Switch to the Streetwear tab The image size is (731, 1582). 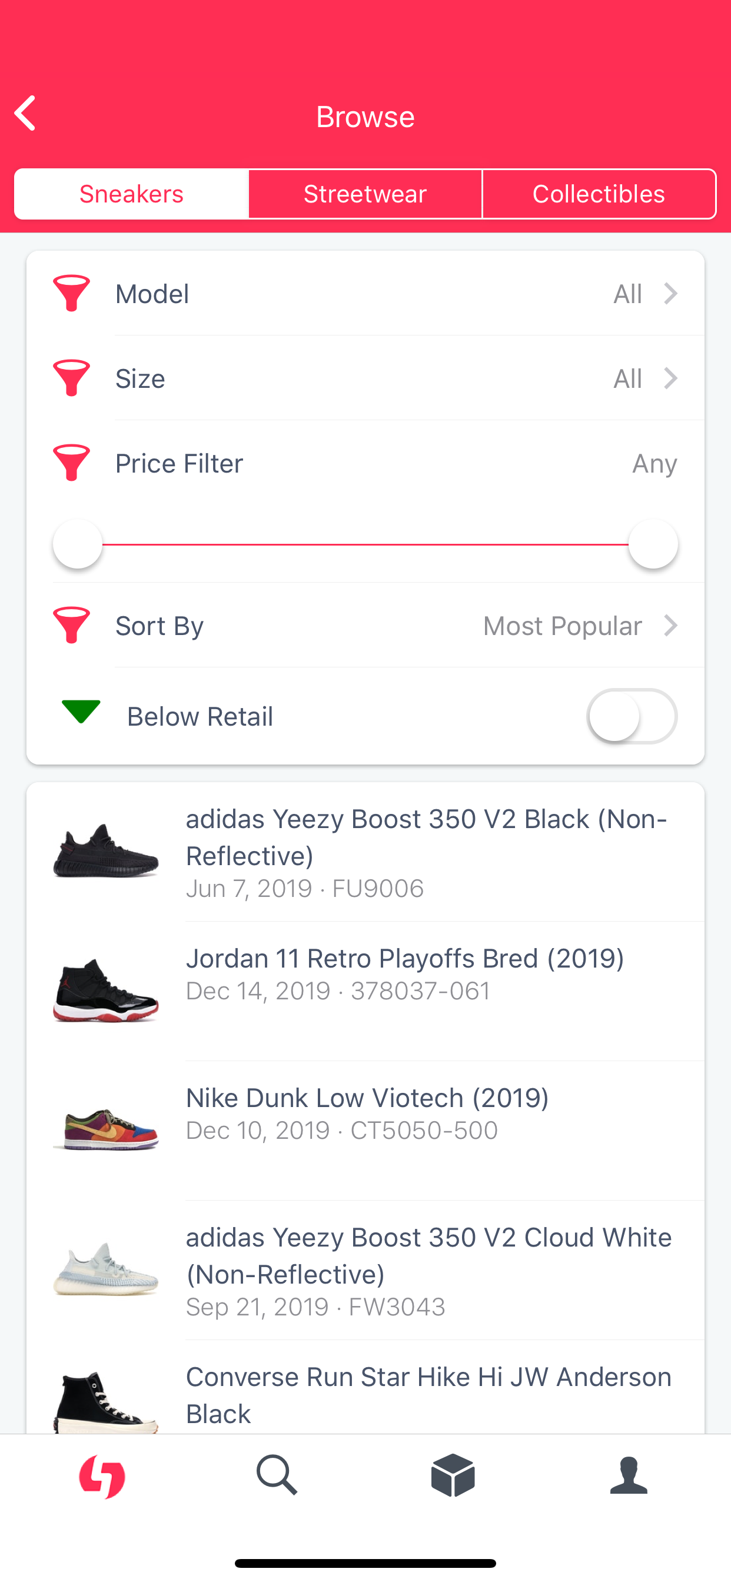[365, 194]
